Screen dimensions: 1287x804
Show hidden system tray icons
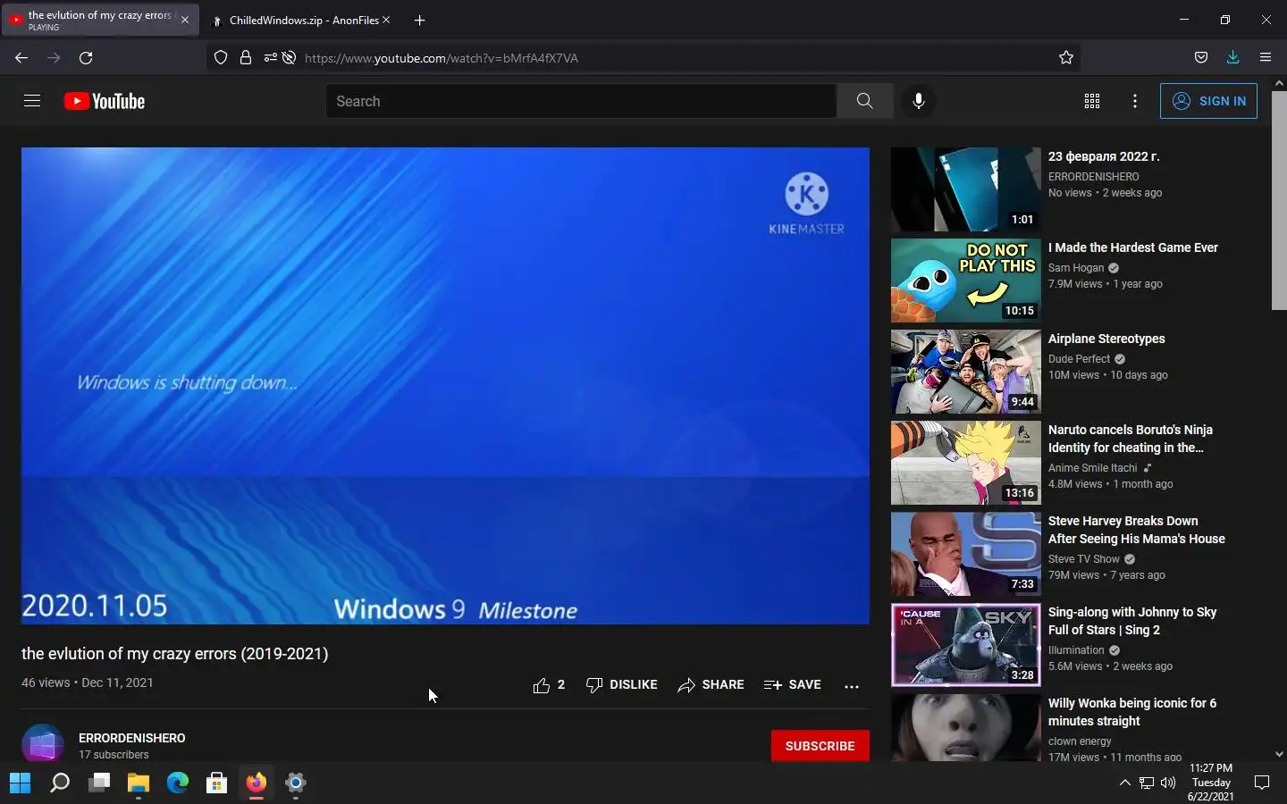tap(1124, 783)
